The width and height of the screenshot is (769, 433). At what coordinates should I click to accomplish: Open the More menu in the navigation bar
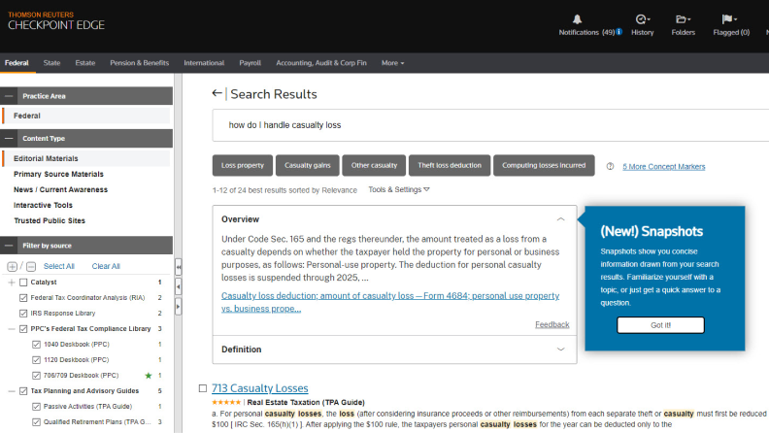(392, 63)
